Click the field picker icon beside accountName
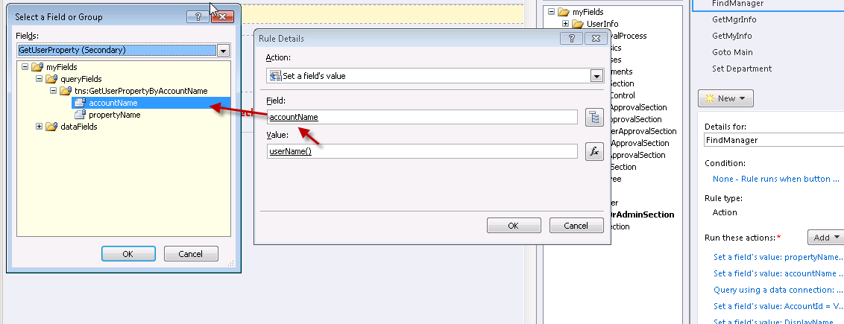This screenshot has height=324, width=844. [593, 117]
